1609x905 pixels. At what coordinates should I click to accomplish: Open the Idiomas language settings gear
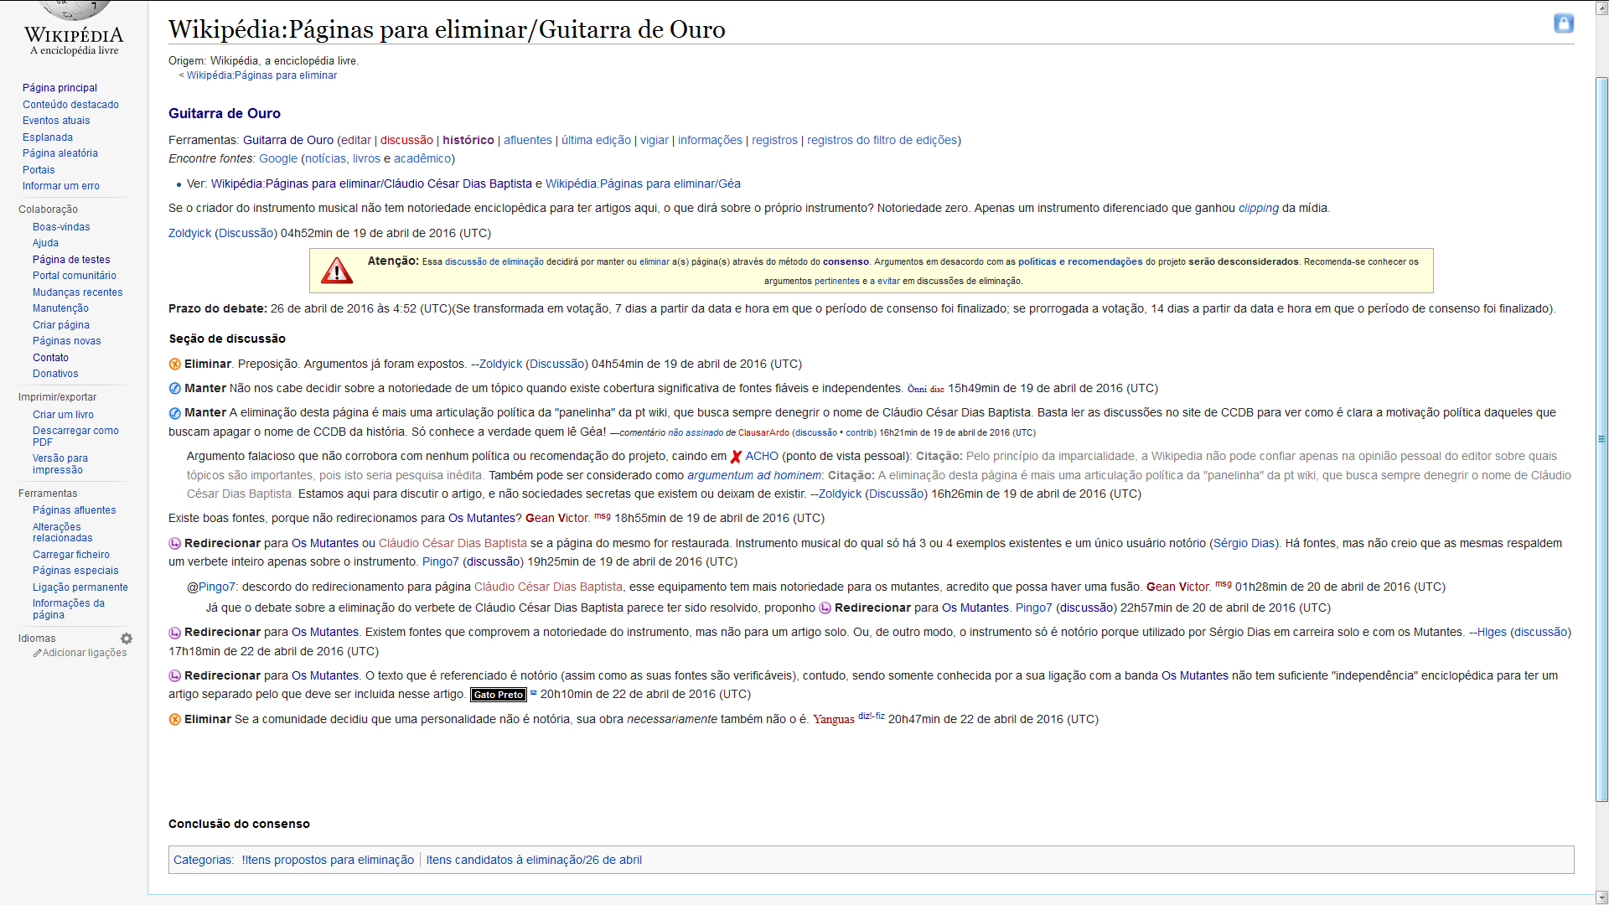pos(127,639)
